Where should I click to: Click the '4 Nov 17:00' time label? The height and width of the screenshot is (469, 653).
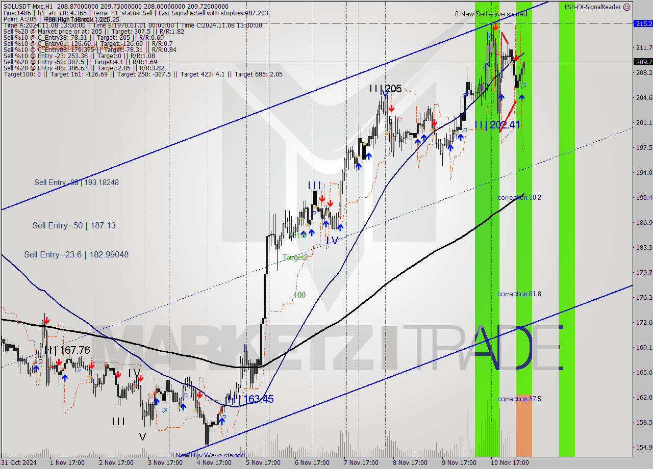pyautogui.click(x=214, y=463)
